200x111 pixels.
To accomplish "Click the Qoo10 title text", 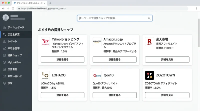I will [108, 75].
